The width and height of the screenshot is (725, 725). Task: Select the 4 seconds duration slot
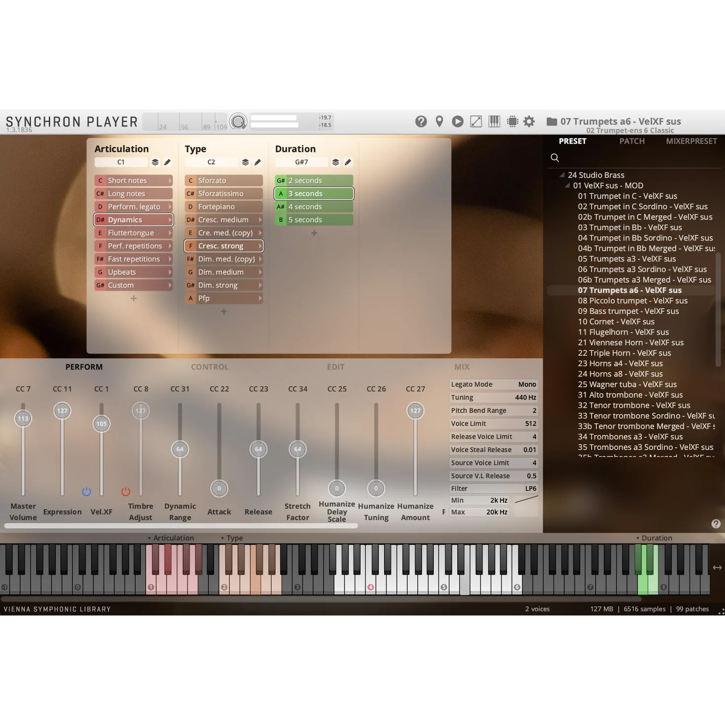314,207
